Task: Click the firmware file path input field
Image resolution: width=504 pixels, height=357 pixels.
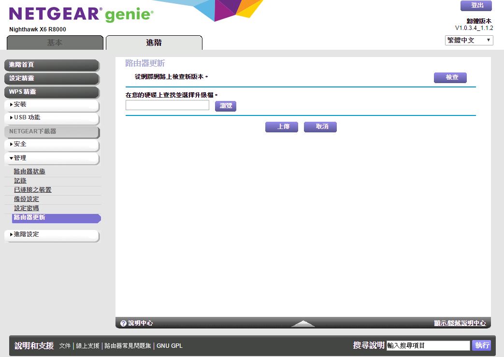Action: click(x=167, y=105)
